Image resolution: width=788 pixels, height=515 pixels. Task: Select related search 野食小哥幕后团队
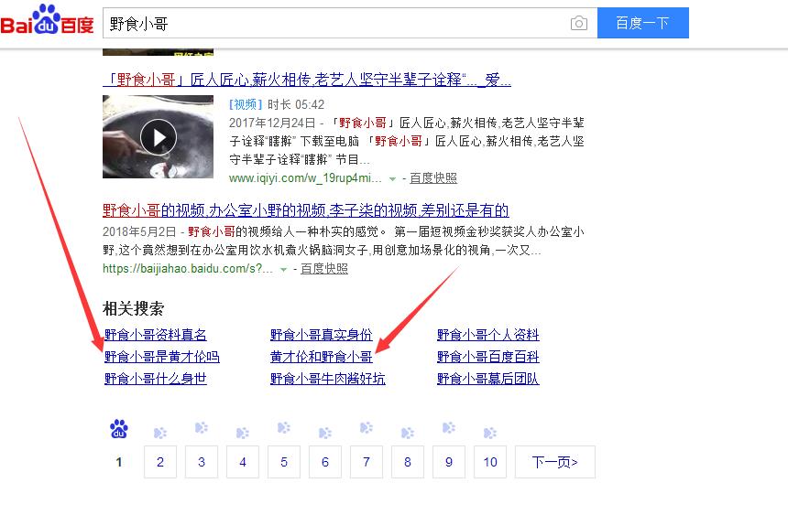click(488, 379)
